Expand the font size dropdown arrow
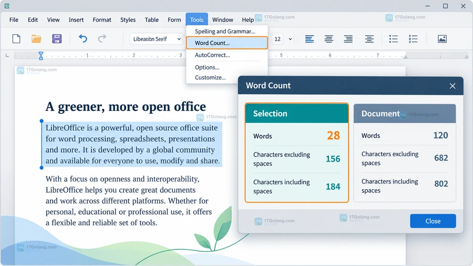Image resolution: width=473 pixels, height=266 pixels. pyautogui.click(x=290, y=39)
